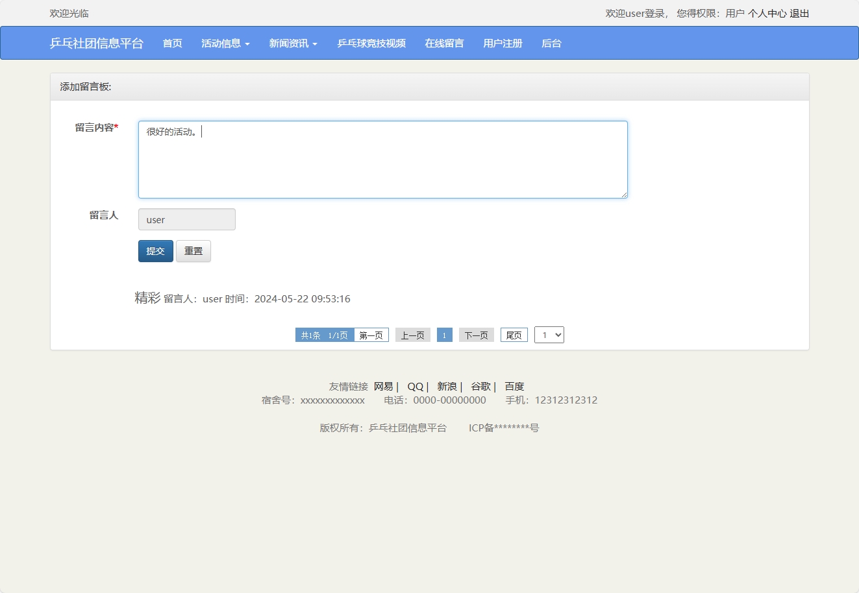Reset the form using 重置

point(193,251)
